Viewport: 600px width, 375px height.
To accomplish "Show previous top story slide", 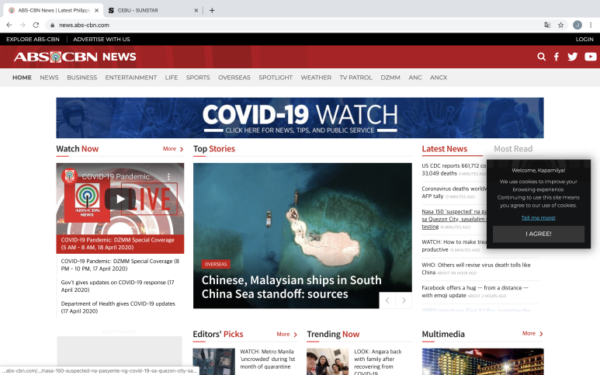I will 387,300.
